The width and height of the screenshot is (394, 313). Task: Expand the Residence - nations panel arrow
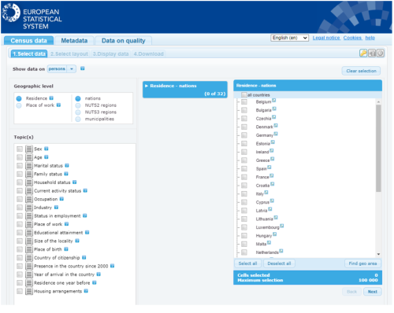tap(147, 86)
